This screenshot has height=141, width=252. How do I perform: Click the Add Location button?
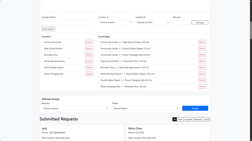click(x=48, y=29)
